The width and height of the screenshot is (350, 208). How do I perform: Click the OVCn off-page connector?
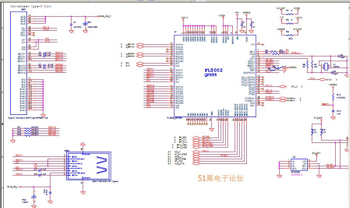pos(323,79)
